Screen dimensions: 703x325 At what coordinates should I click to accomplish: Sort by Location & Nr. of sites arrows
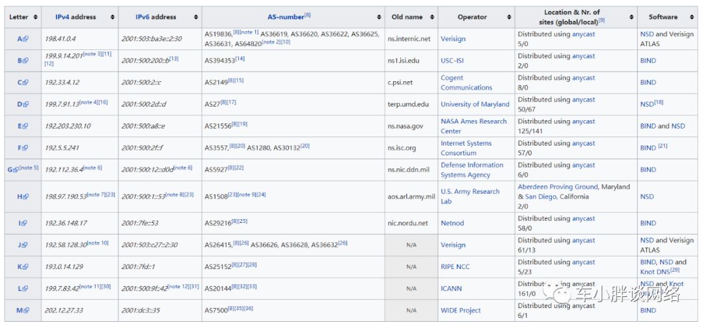(631, 17)
